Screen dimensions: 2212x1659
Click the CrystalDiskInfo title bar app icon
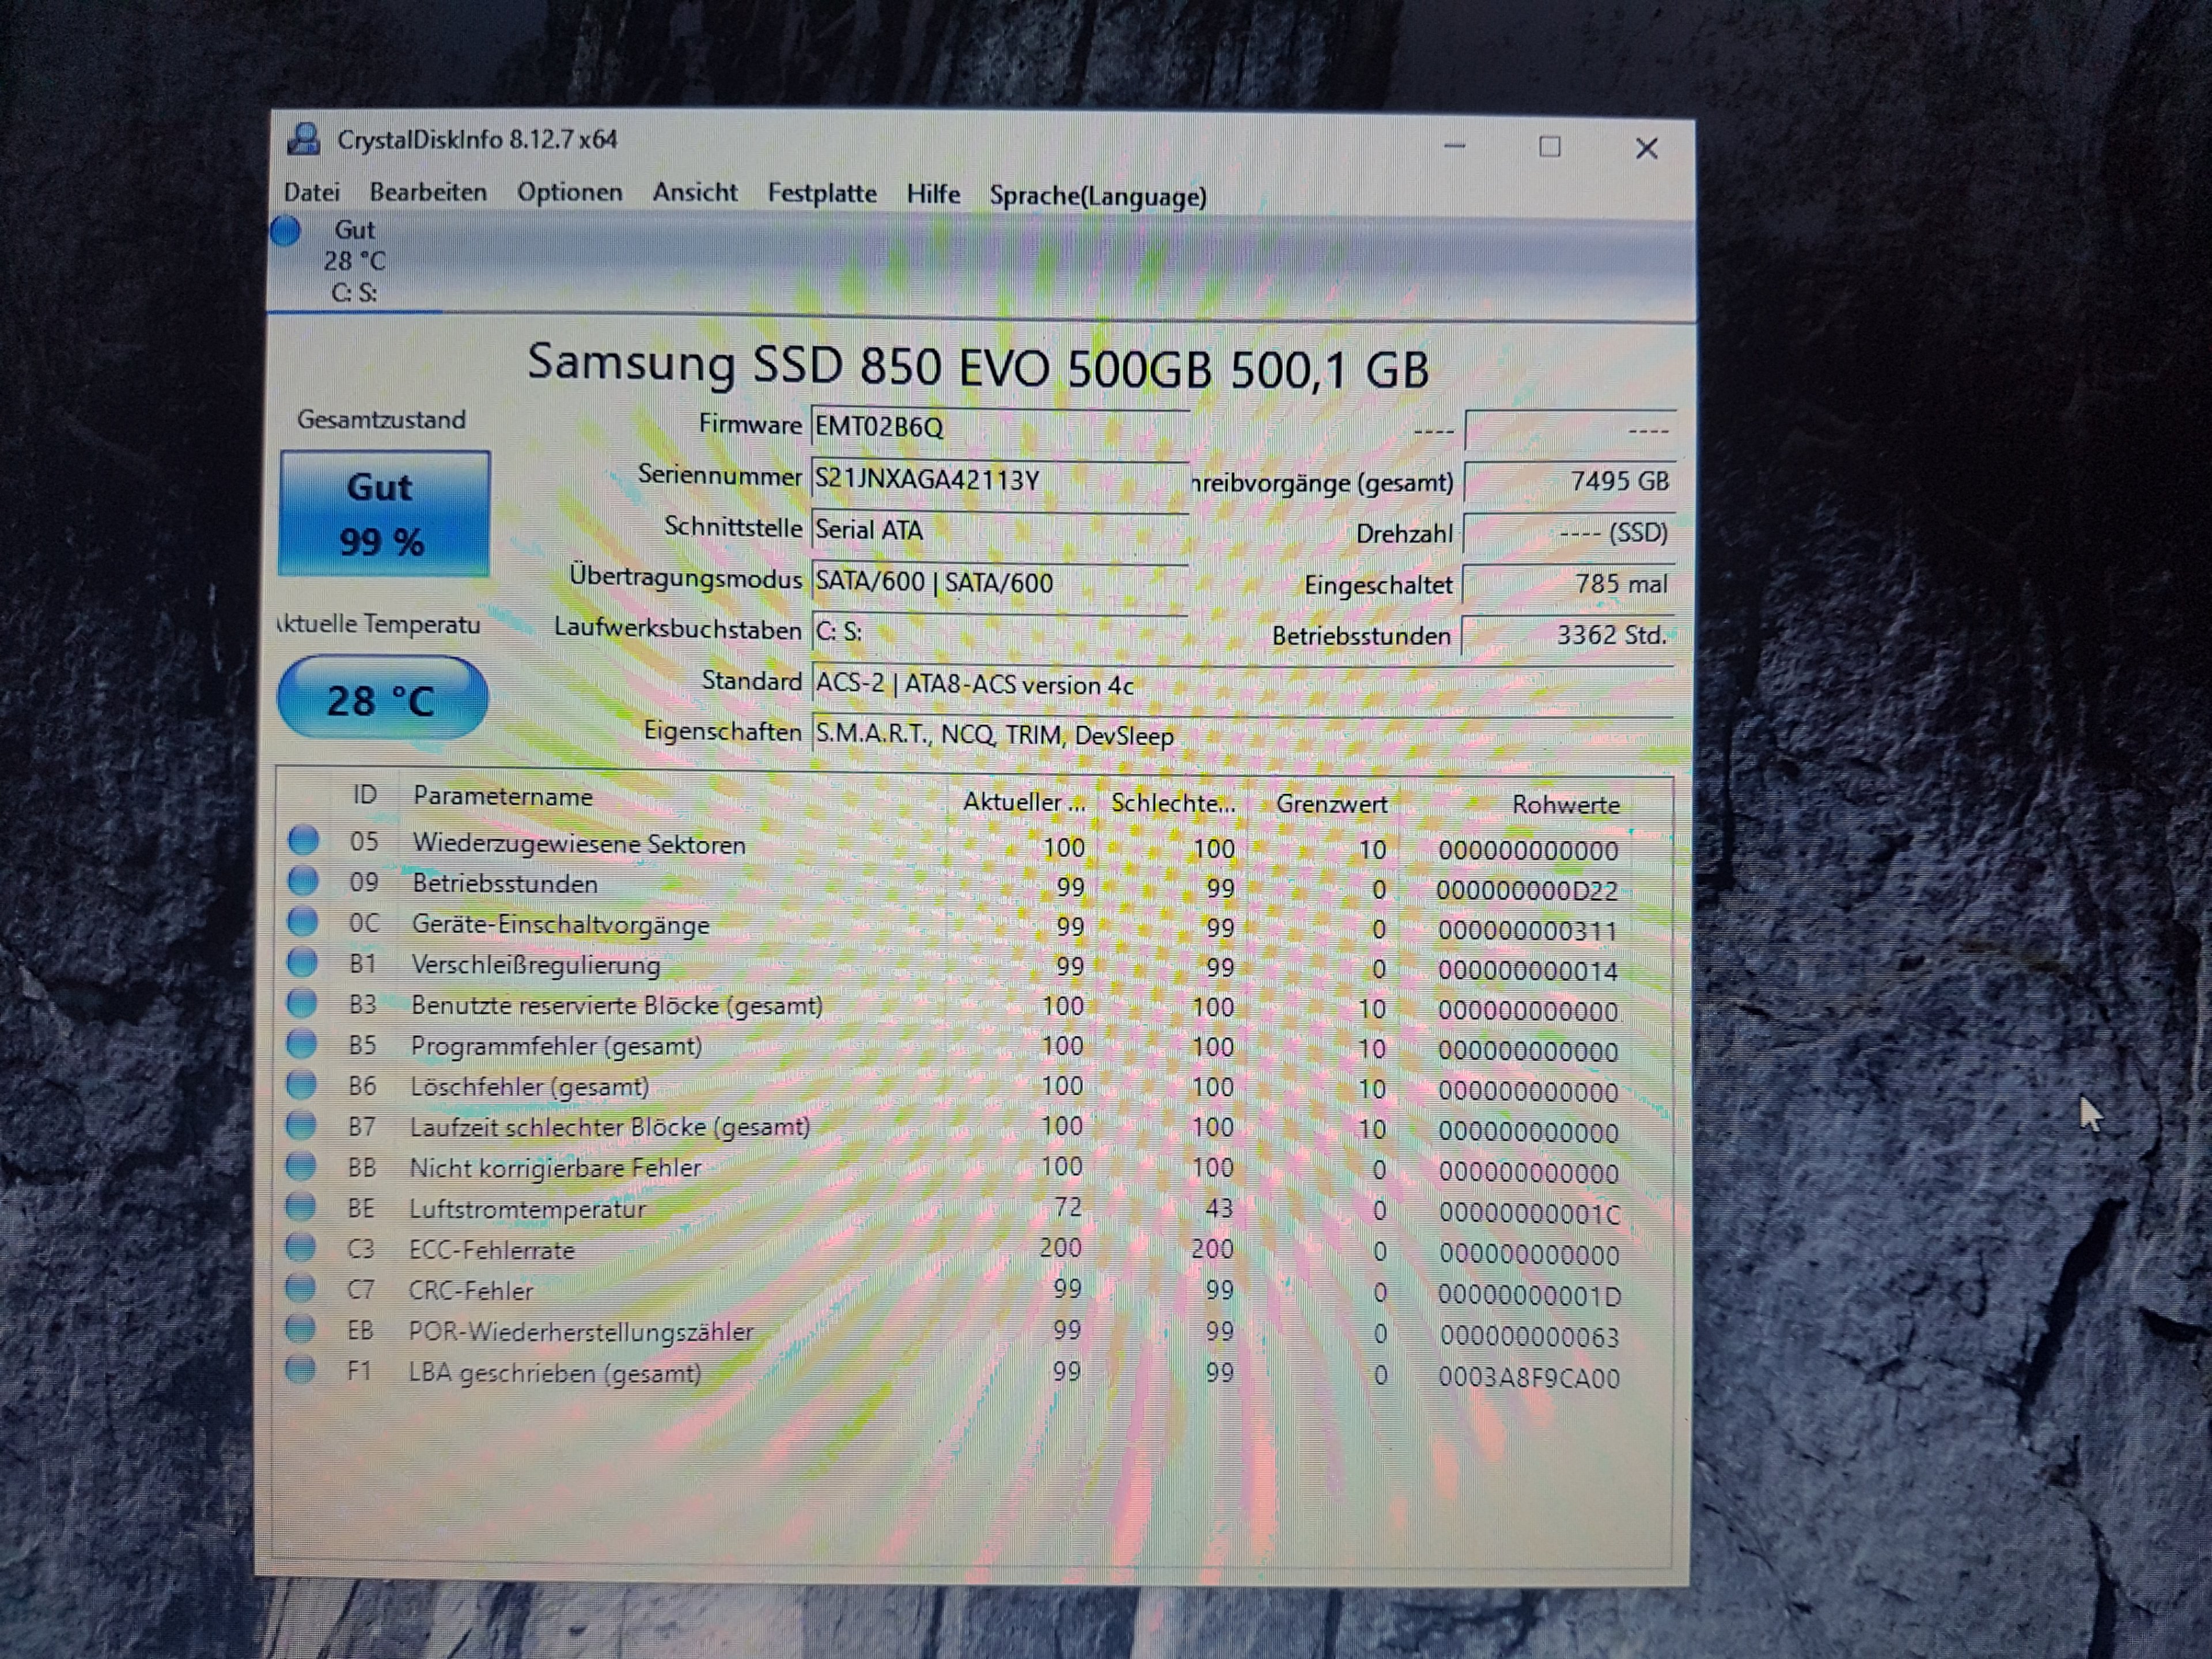(304, 139)
